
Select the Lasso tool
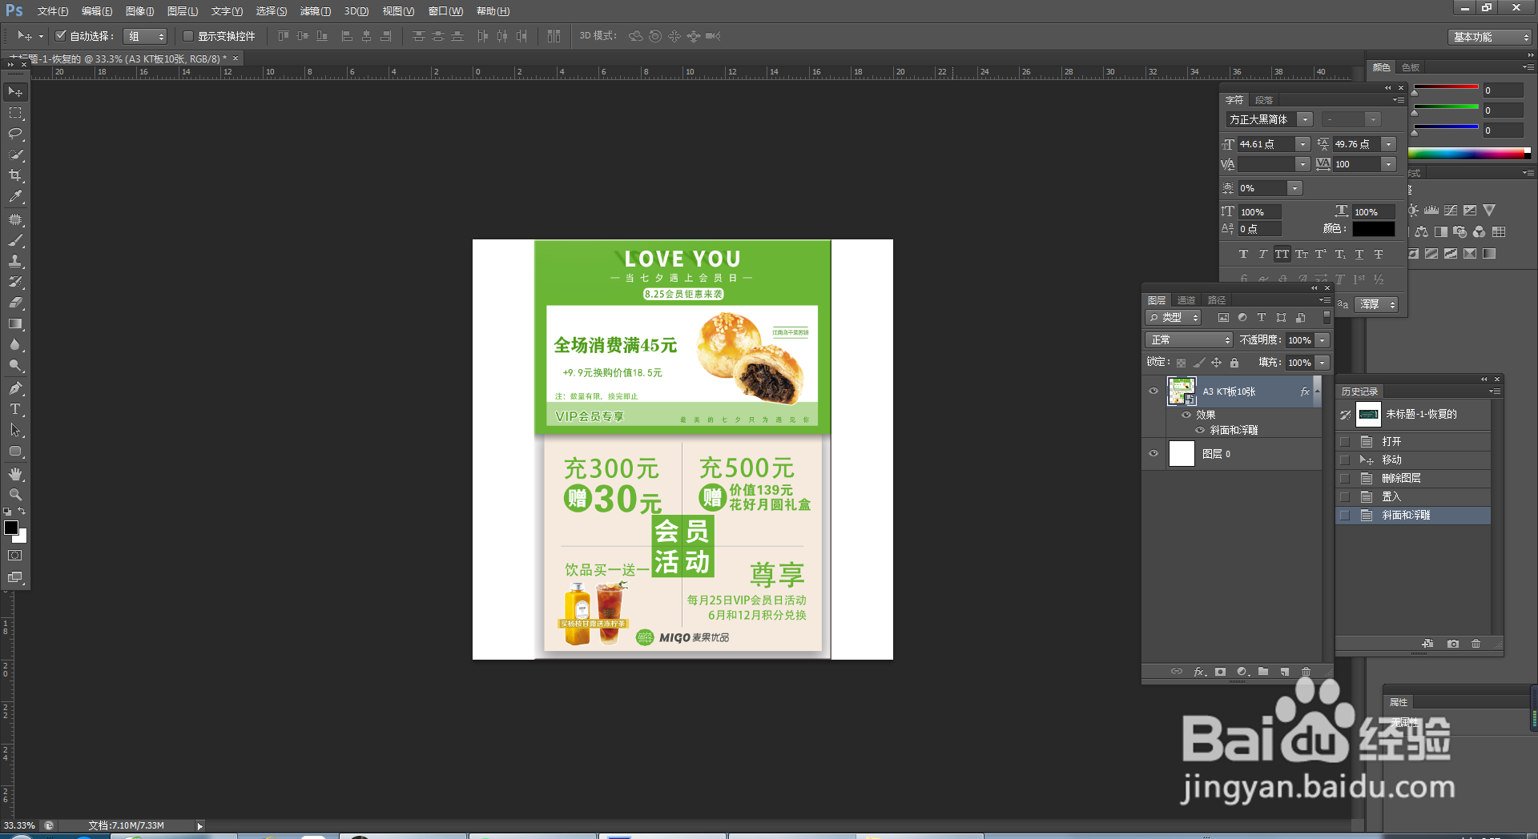(x=15, y=134)
